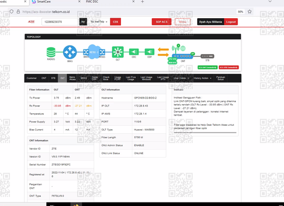The height and width of the screenshot is (206, 284).
Task: Open the SOP ACS button
Action: pos(161,22)
